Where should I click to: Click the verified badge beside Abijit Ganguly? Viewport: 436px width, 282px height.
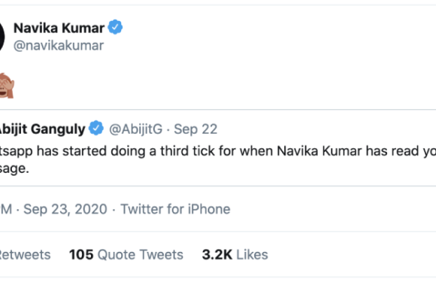point(96,128)
